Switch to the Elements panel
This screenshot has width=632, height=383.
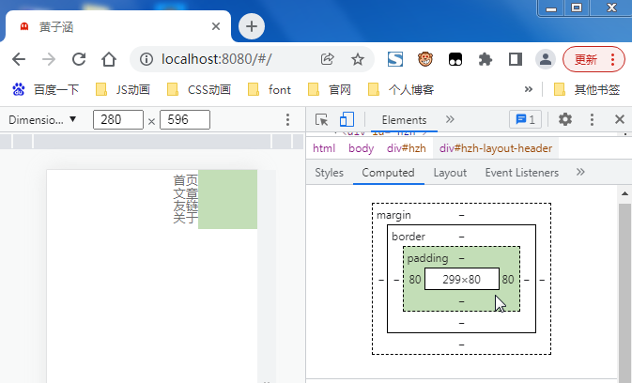(x=404, y=120)
